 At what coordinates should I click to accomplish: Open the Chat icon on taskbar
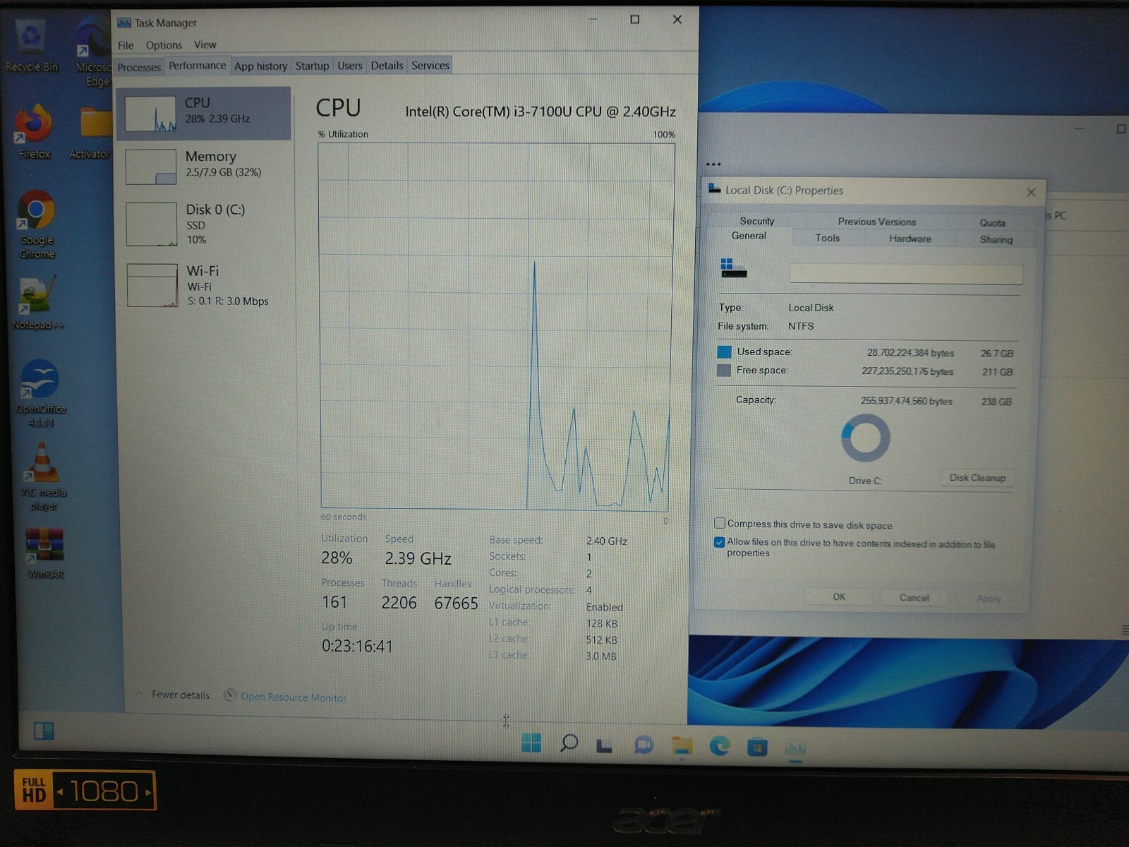coord(643,745)
